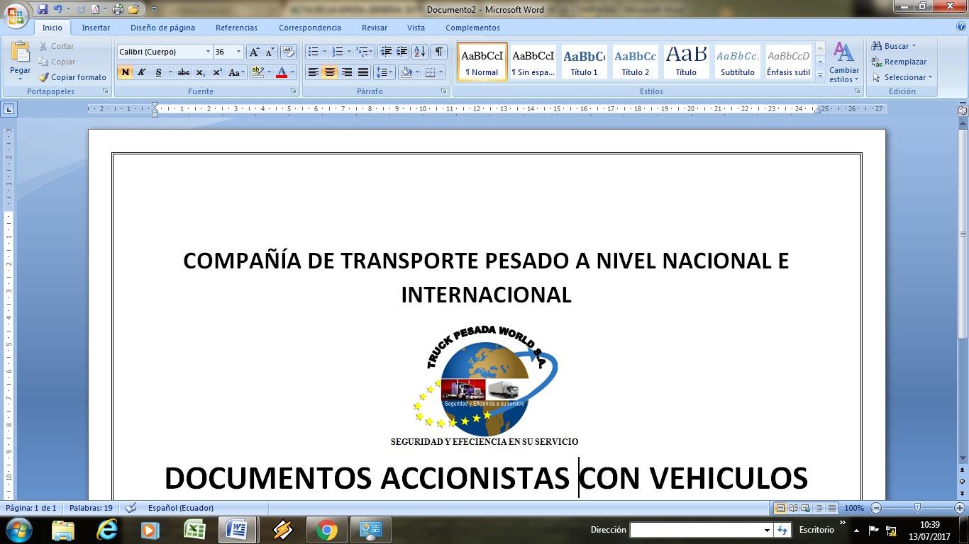Open Google Chrome from the taskbar
Image resolution: width=969 pixels, height=544 pixels.
(x=326, y=530)
